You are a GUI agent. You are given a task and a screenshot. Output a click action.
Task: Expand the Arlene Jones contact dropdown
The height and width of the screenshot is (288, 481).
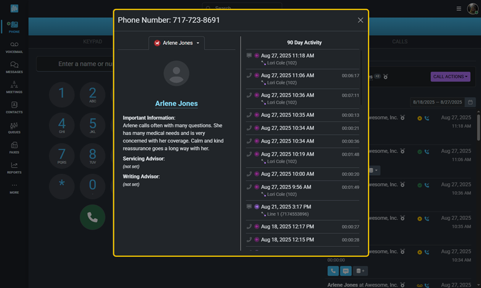(176, 43)
